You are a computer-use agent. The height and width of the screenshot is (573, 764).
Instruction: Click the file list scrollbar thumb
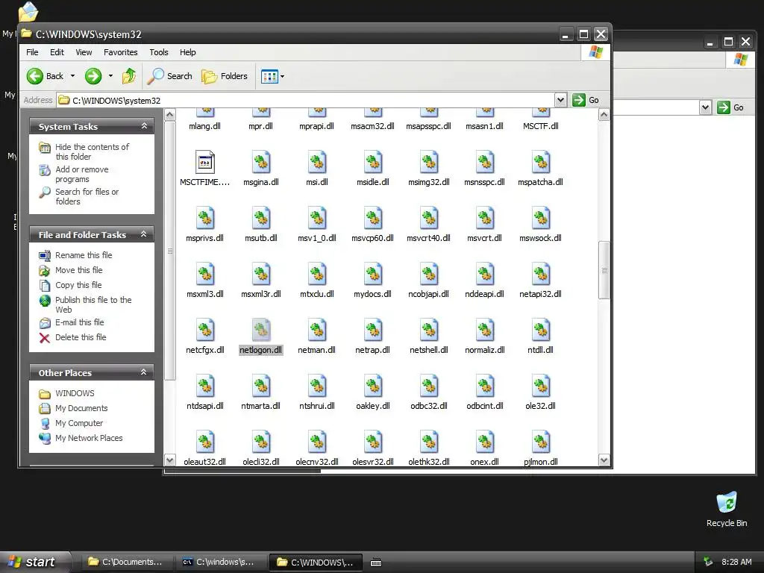click(604, 269)
